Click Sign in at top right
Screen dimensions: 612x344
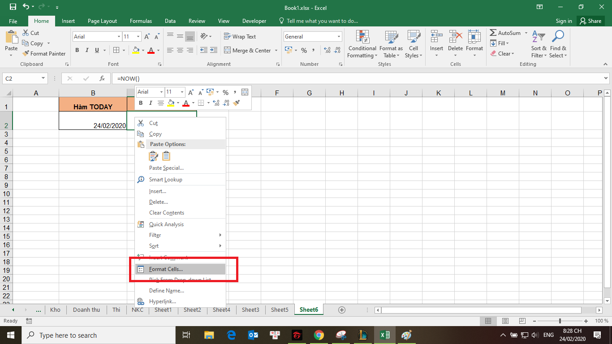[564, 21]
